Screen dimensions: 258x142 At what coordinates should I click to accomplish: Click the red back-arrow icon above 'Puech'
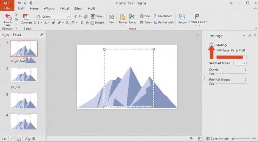tap(8, 17)
